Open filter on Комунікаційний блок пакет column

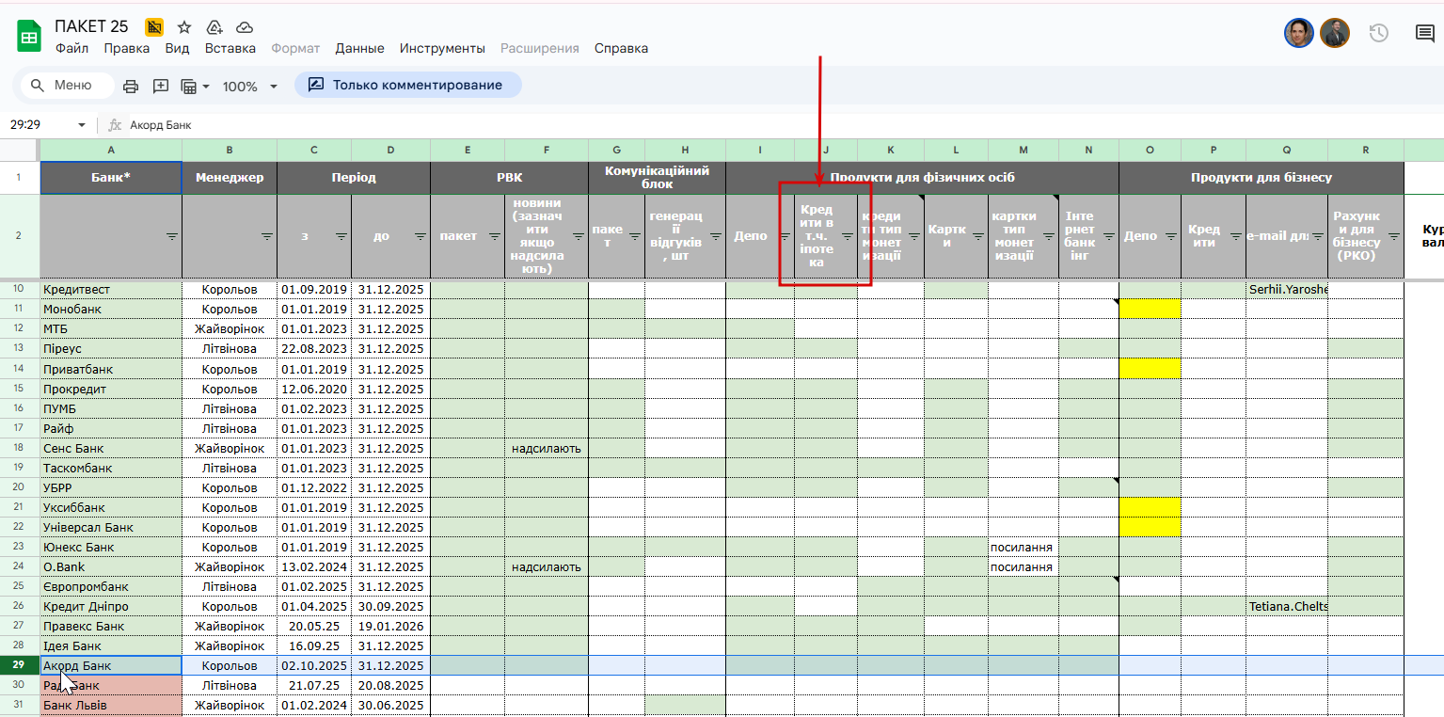[x=634, y=236]
